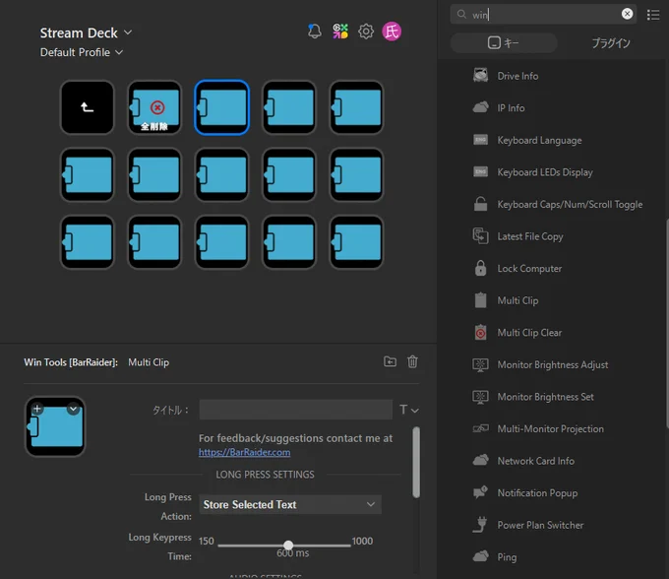Switch to the プラグイン tab

point(611,42)
